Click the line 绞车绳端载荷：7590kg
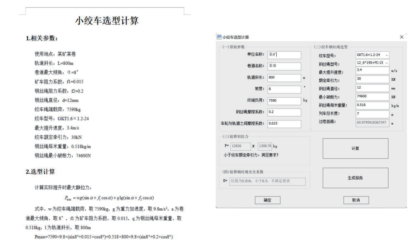The width and height of the screenshot is (414, 248). coord(57,109)
